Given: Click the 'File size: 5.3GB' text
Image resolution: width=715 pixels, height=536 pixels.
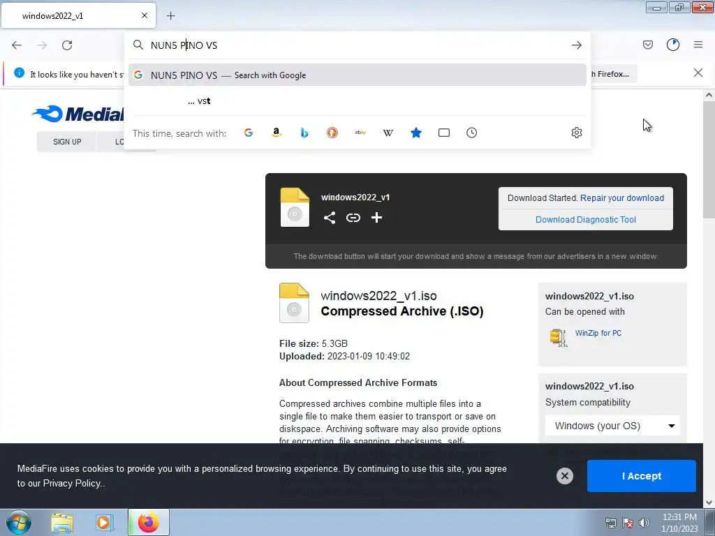Looking at the screenshot, I should [314, 343].
